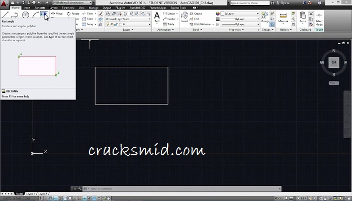Switch to the Insert ribbon tab
The width and height of the screenshot is (352, 201).
coord(27,8)
